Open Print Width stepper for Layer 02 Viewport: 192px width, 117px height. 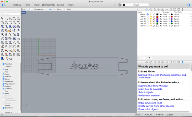[191, 19]
